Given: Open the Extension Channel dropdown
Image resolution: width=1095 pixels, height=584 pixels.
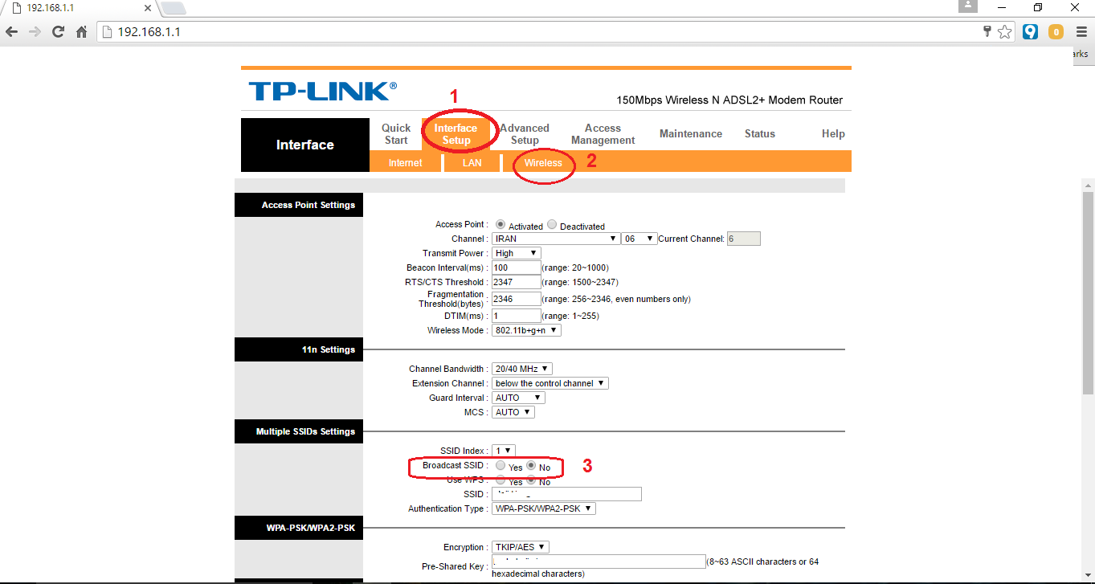Looking at the screenshot, I should point(550,383).
